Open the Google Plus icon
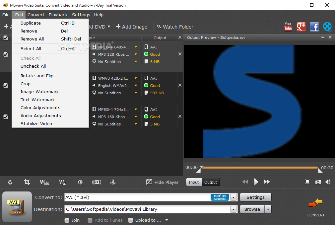This screenshot has width=335, height=225. 301,27
